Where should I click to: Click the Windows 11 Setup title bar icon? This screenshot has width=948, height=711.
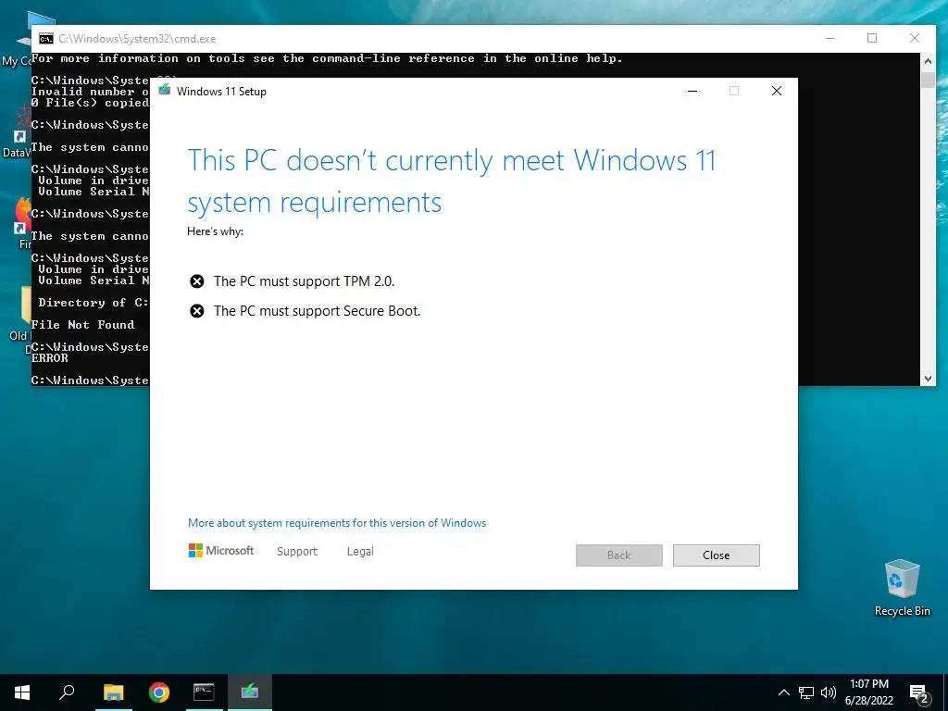[x=165, y=91]
